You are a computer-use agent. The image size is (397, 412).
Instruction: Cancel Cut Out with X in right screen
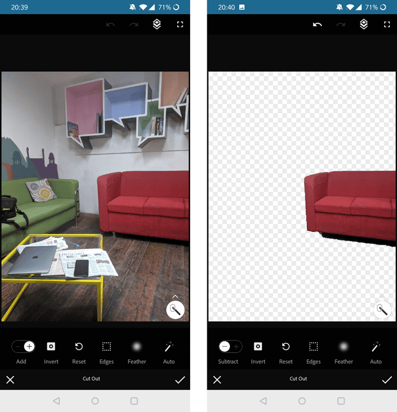tap(217, 379)
